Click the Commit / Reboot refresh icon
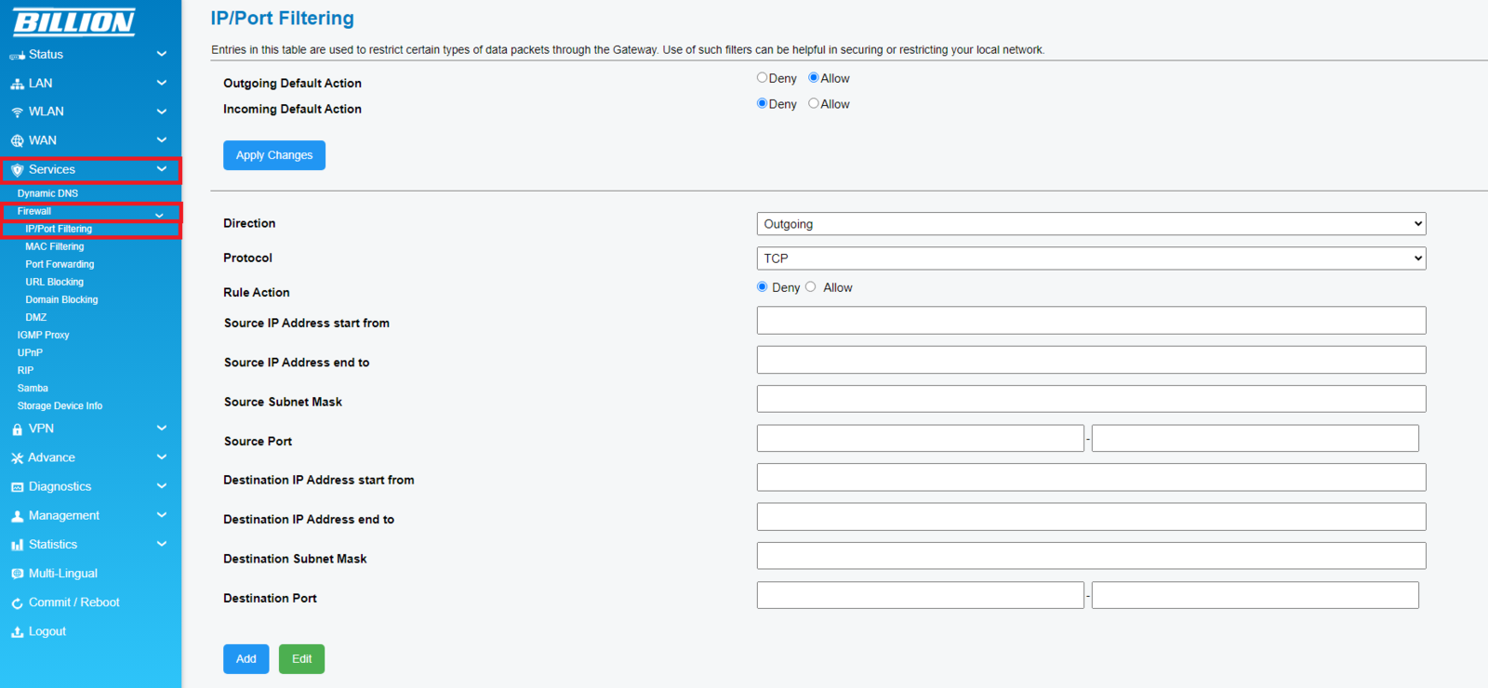 coord(17,603)
